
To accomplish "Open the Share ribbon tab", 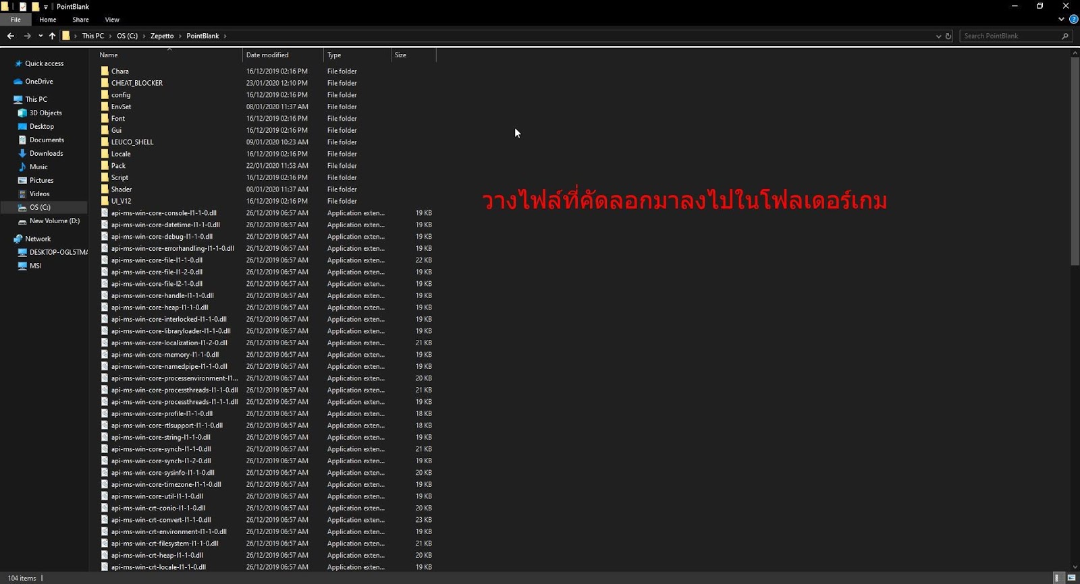I will [x=80, y=20].
